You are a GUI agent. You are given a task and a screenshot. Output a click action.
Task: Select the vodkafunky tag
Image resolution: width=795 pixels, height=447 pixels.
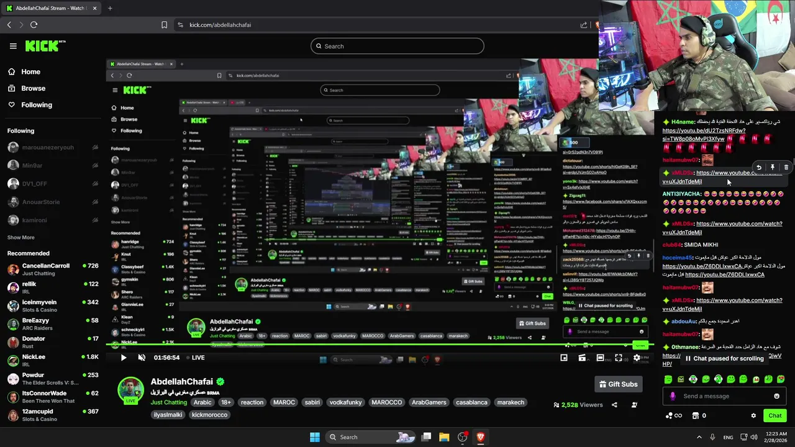pyautogui.click(x=345, y=402)
